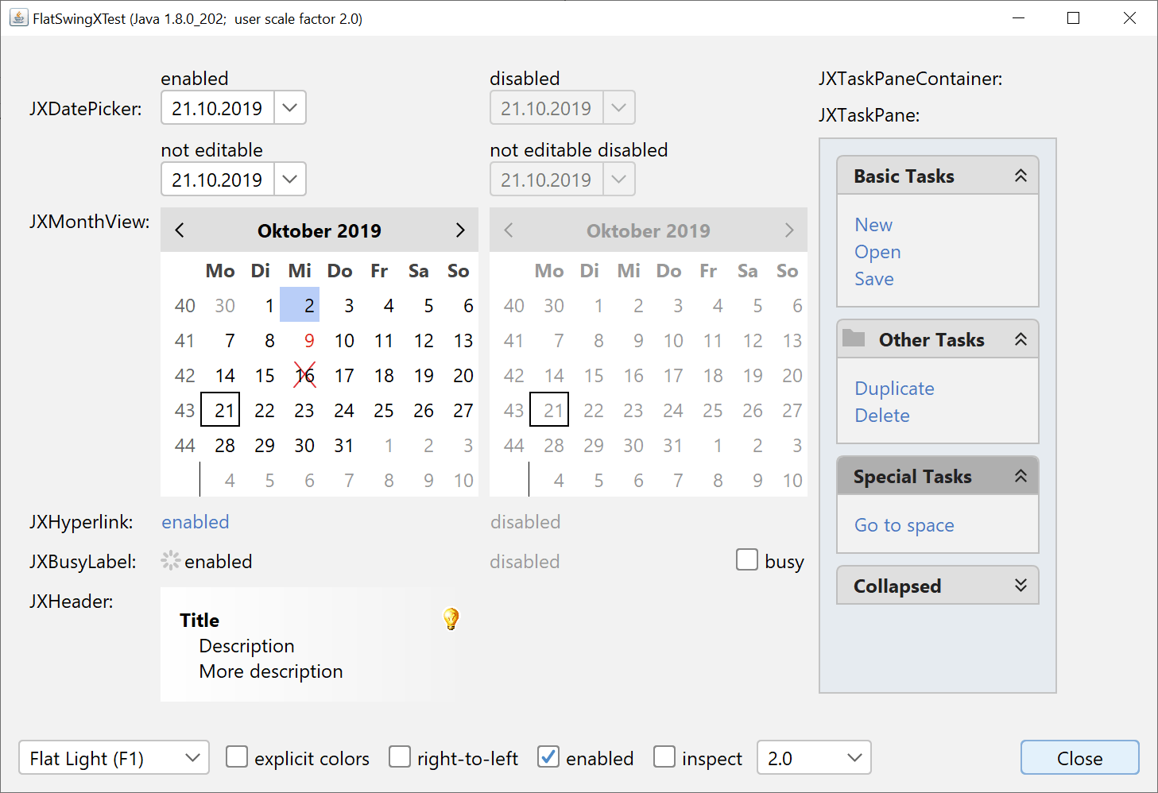Click the busy spinner icon next to enabled
The width and height of the screenshot is (1158, 793).
[171, 561]
